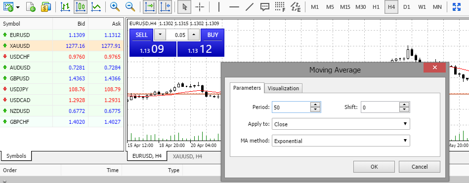This screenshot has width=469, height=183.
Task: Select the trendline drawing tool
Action: point(250,7)
